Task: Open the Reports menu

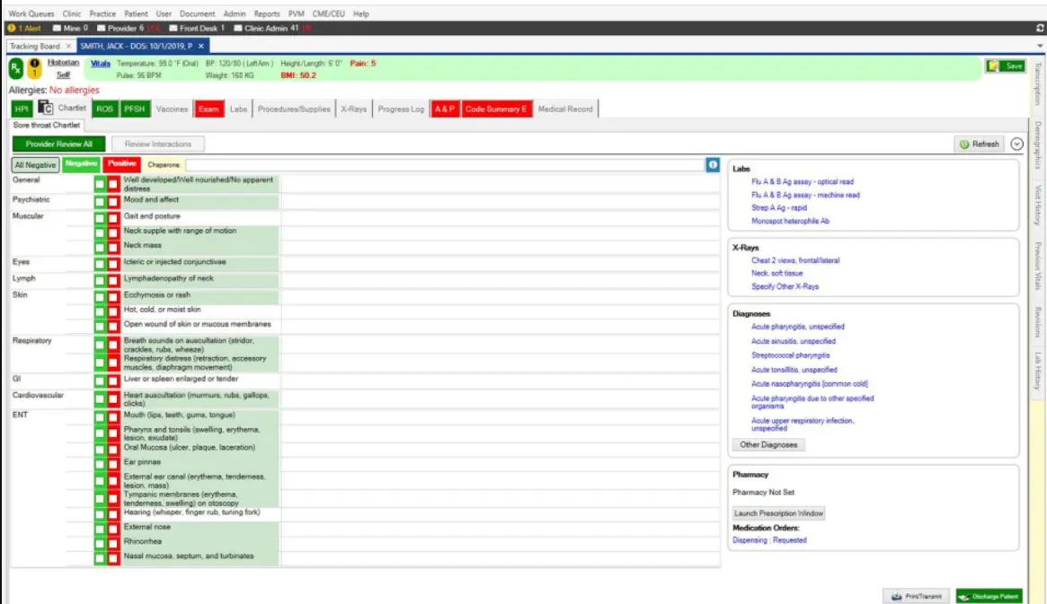Action: pyautogui.click(x=267, y=13)
